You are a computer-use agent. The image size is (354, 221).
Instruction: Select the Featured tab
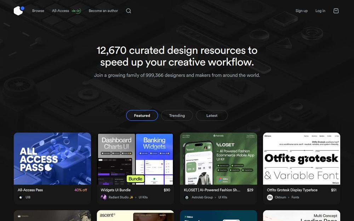click(x=142, y=116)
